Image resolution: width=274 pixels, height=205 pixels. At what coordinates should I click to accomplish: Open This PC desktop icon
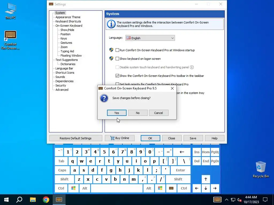pyautogui.click(x=10, y=11)
